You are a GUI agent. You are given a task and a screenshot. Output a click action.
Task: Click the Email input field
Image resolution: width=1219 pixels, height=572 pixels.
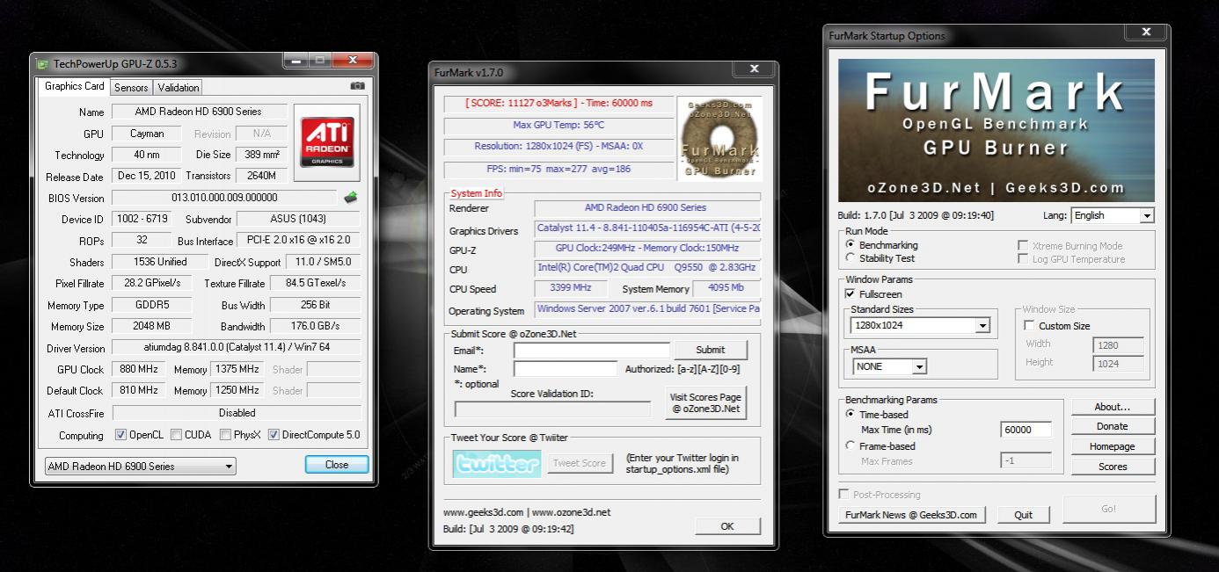tap(592, 351)
